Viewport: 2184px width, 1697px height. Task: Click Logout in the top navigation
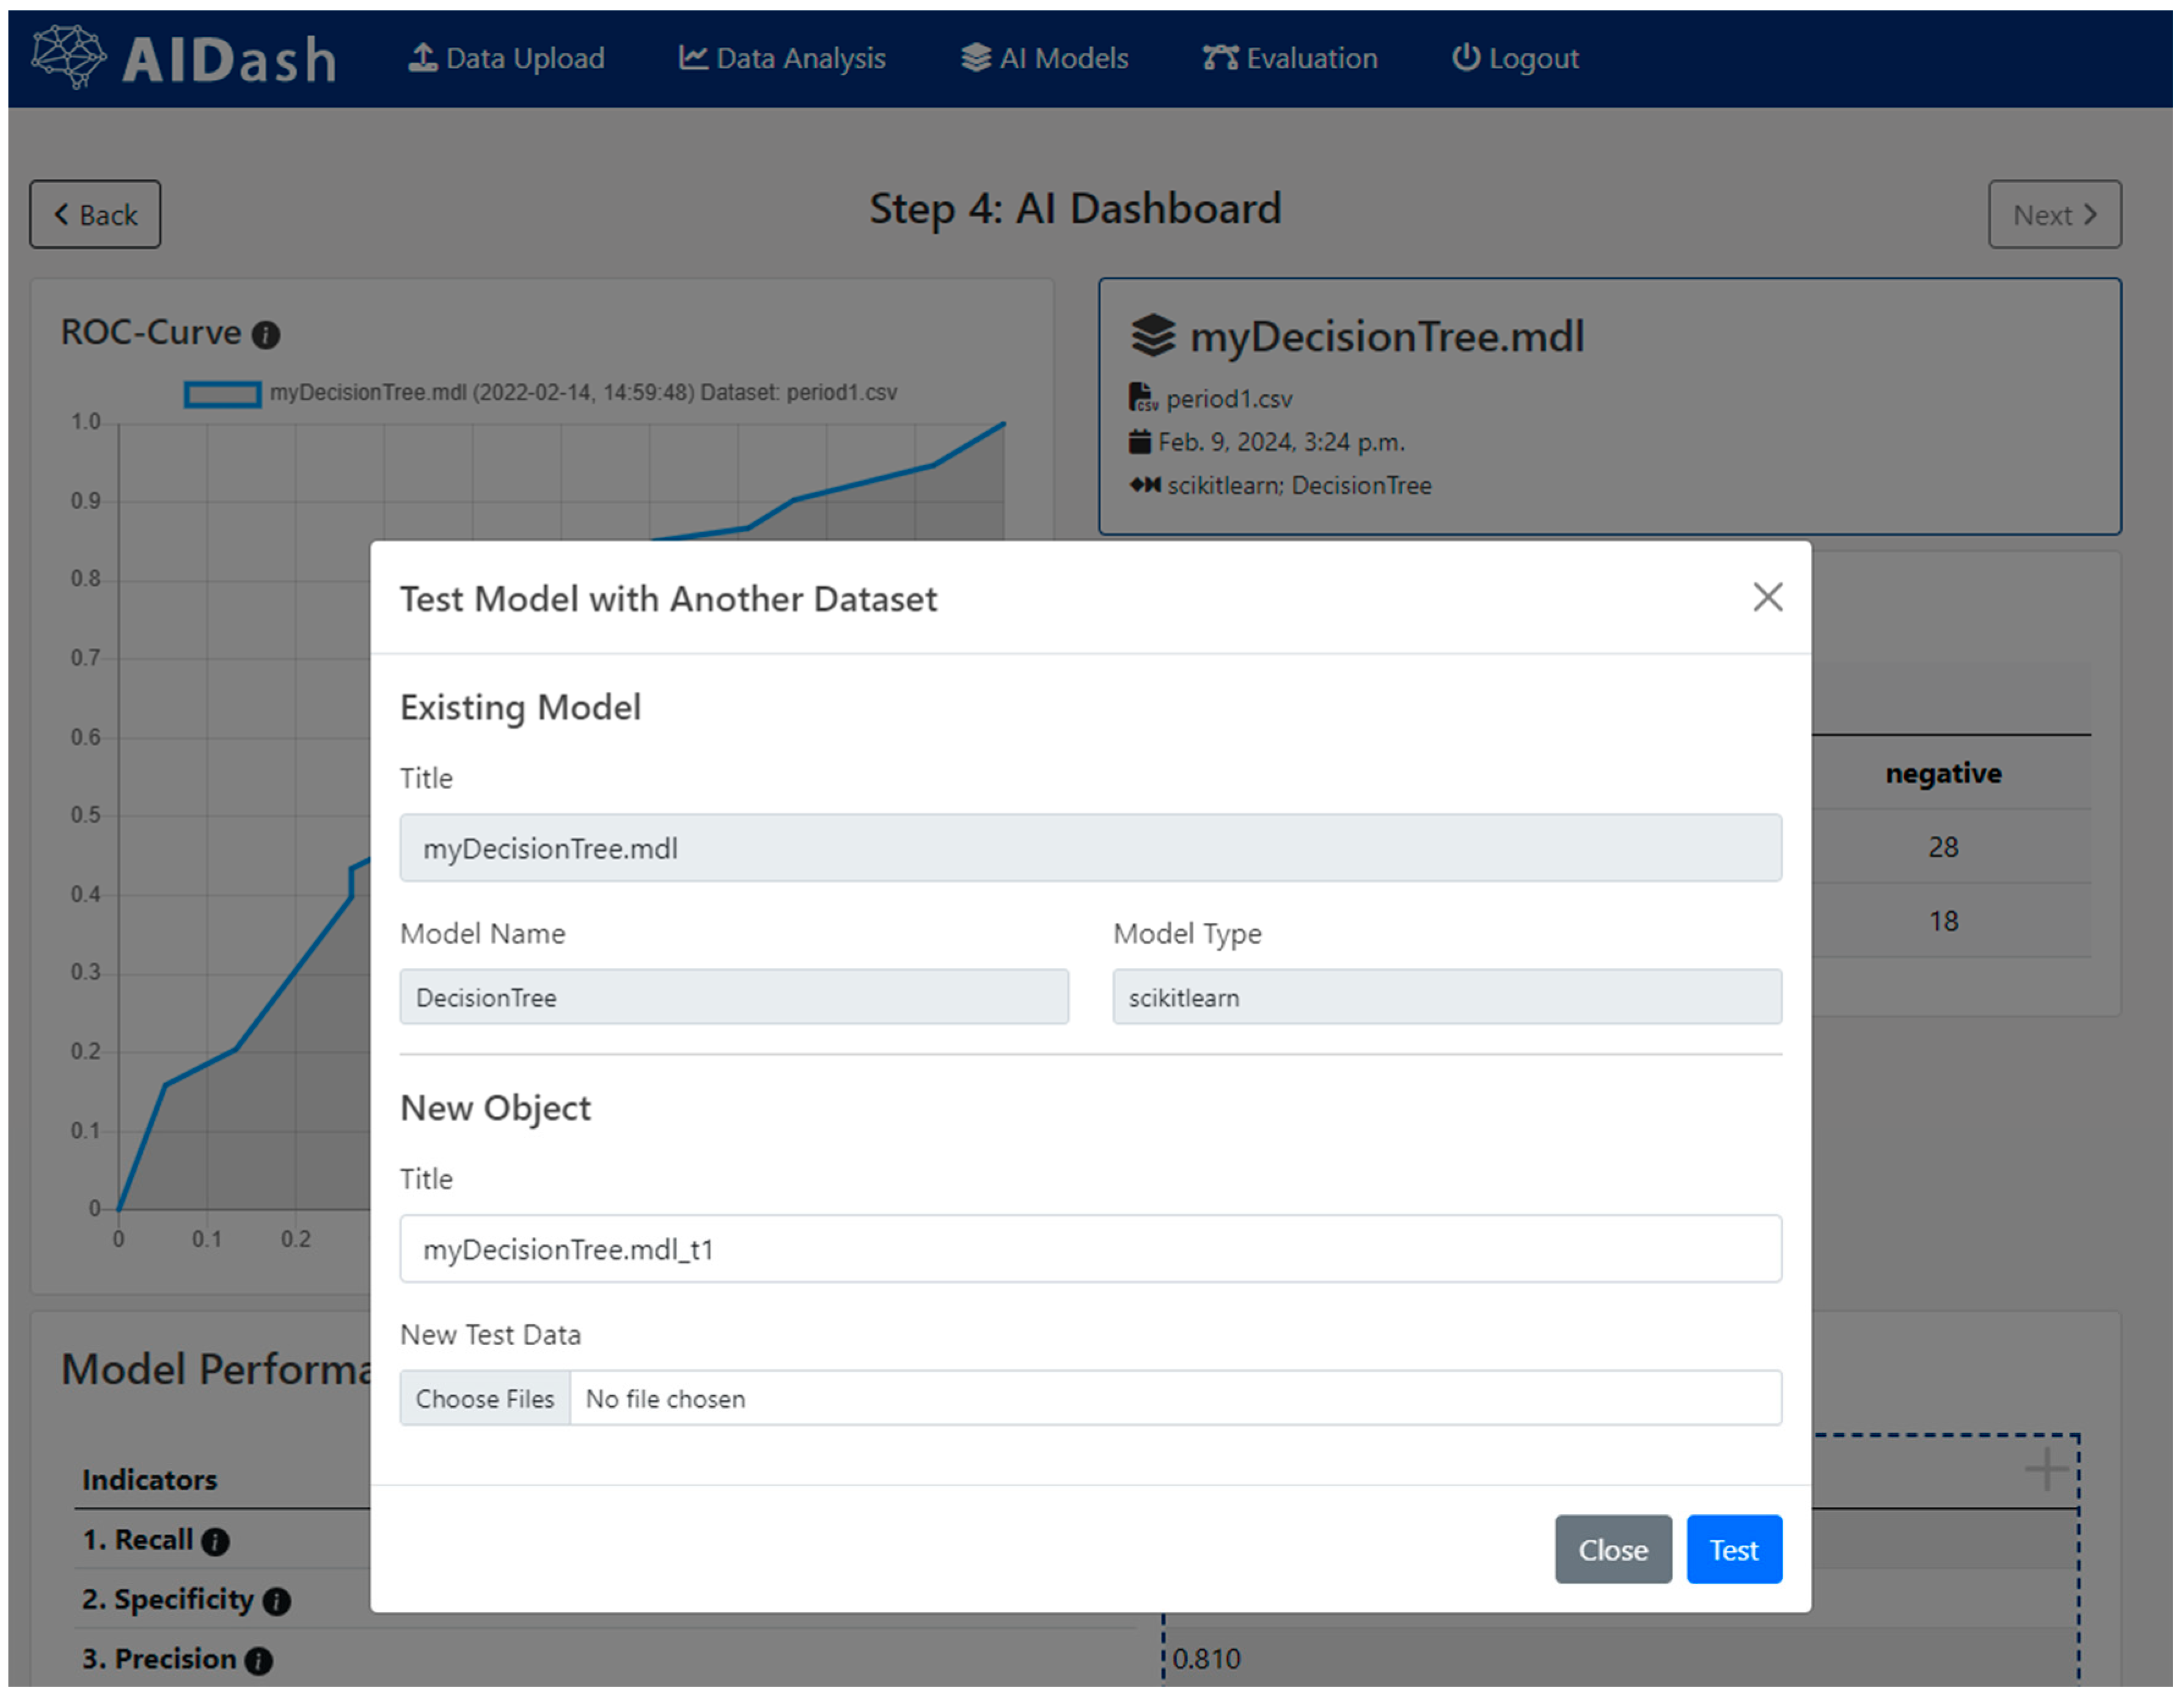coord(1515,58)
